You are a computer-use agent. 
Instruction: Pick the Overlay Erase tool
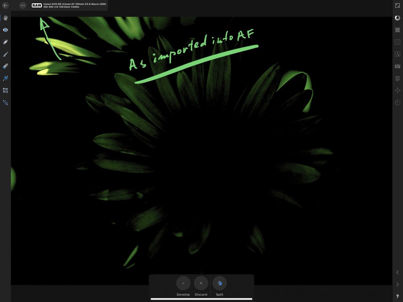(x=5, y=66)
